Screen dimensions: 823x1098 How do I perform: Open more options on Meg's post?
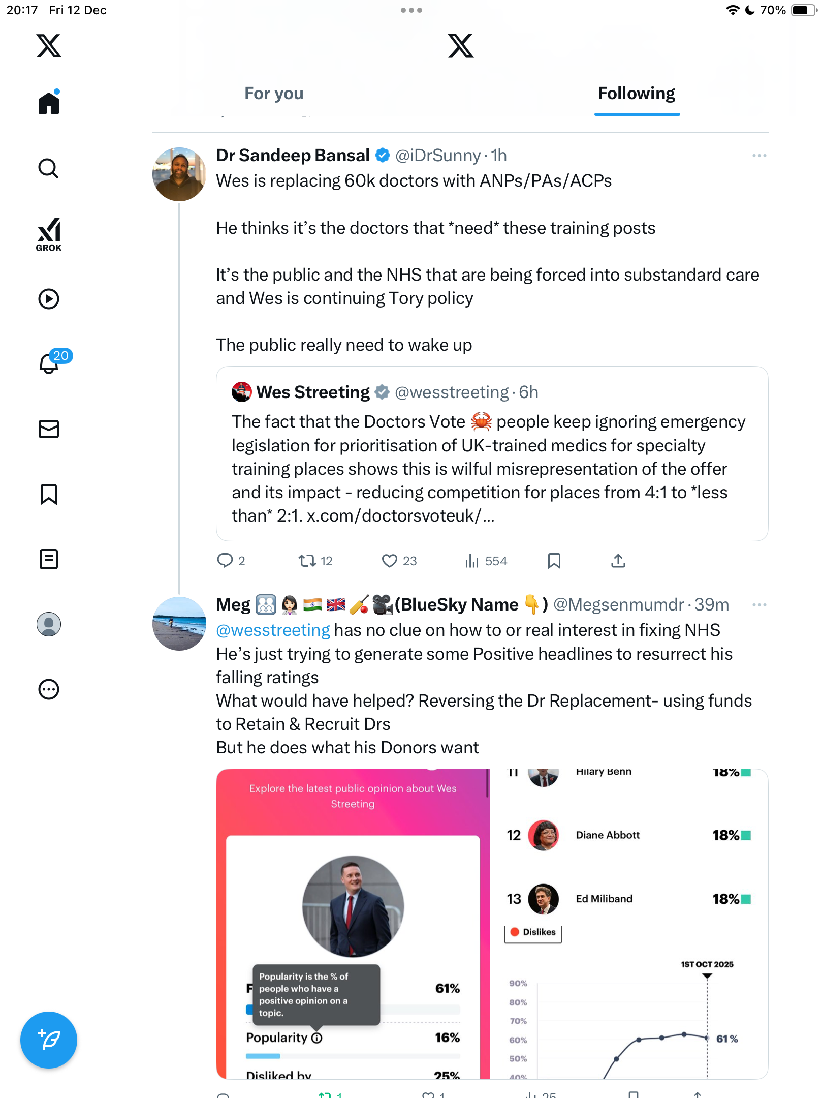click(x=759, y=605)
